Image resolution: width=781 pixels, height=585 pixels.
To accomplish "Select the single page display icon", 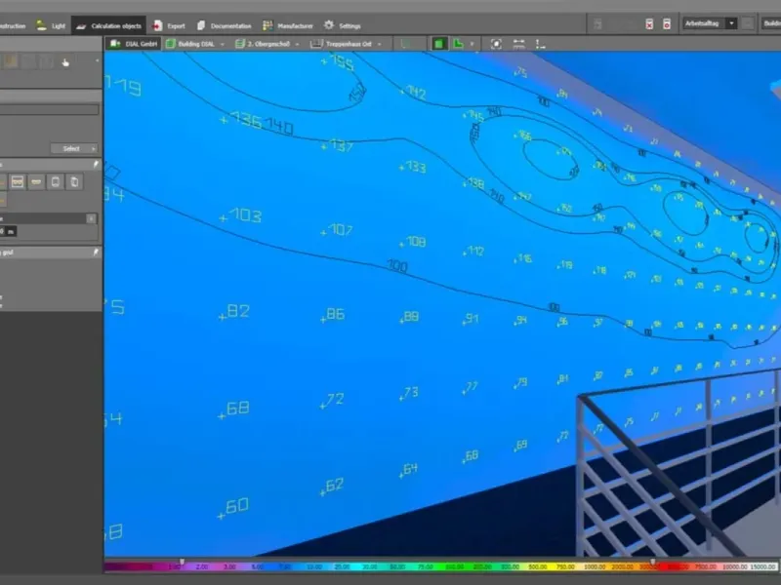I will point(56,182).
